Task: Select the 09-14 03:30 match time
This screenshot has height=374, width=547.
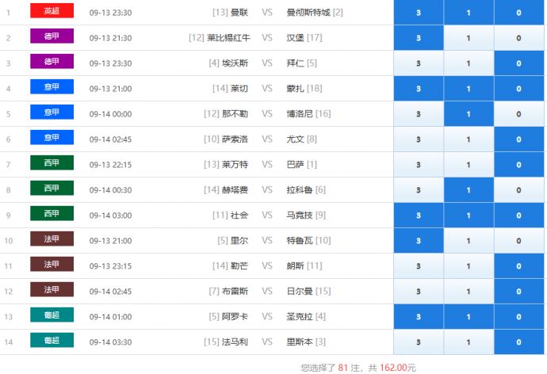Action: [x=110, y=342]
